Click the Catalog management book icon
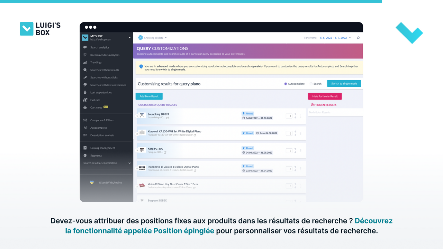 coord(85,148)
